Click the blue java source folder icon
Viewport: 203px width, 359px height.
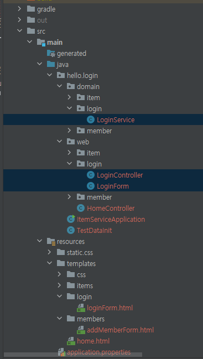[x=51, y=64]
